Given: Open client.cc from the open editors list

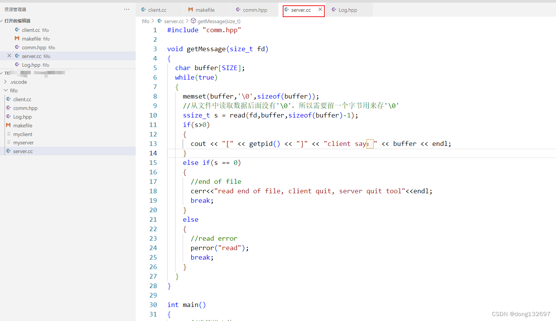Looking at the screenshot, I should tap(68, 30).
